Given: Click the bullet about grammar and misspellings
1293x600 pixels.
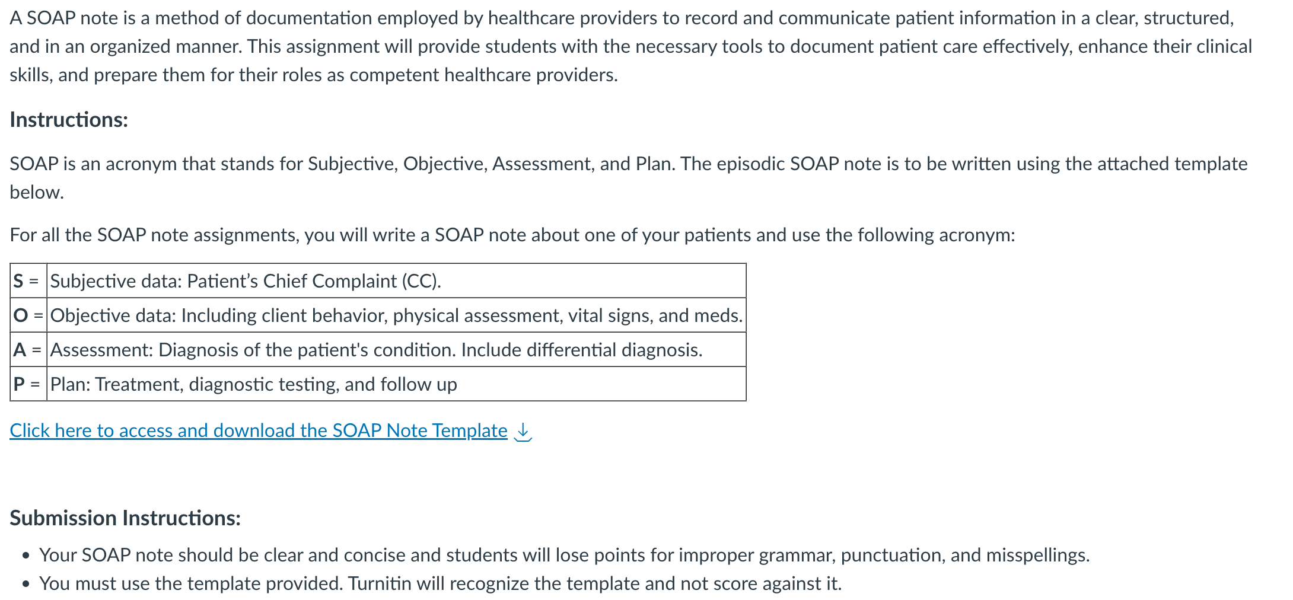Looking at the screenshot, I should (x=565, y=555).
